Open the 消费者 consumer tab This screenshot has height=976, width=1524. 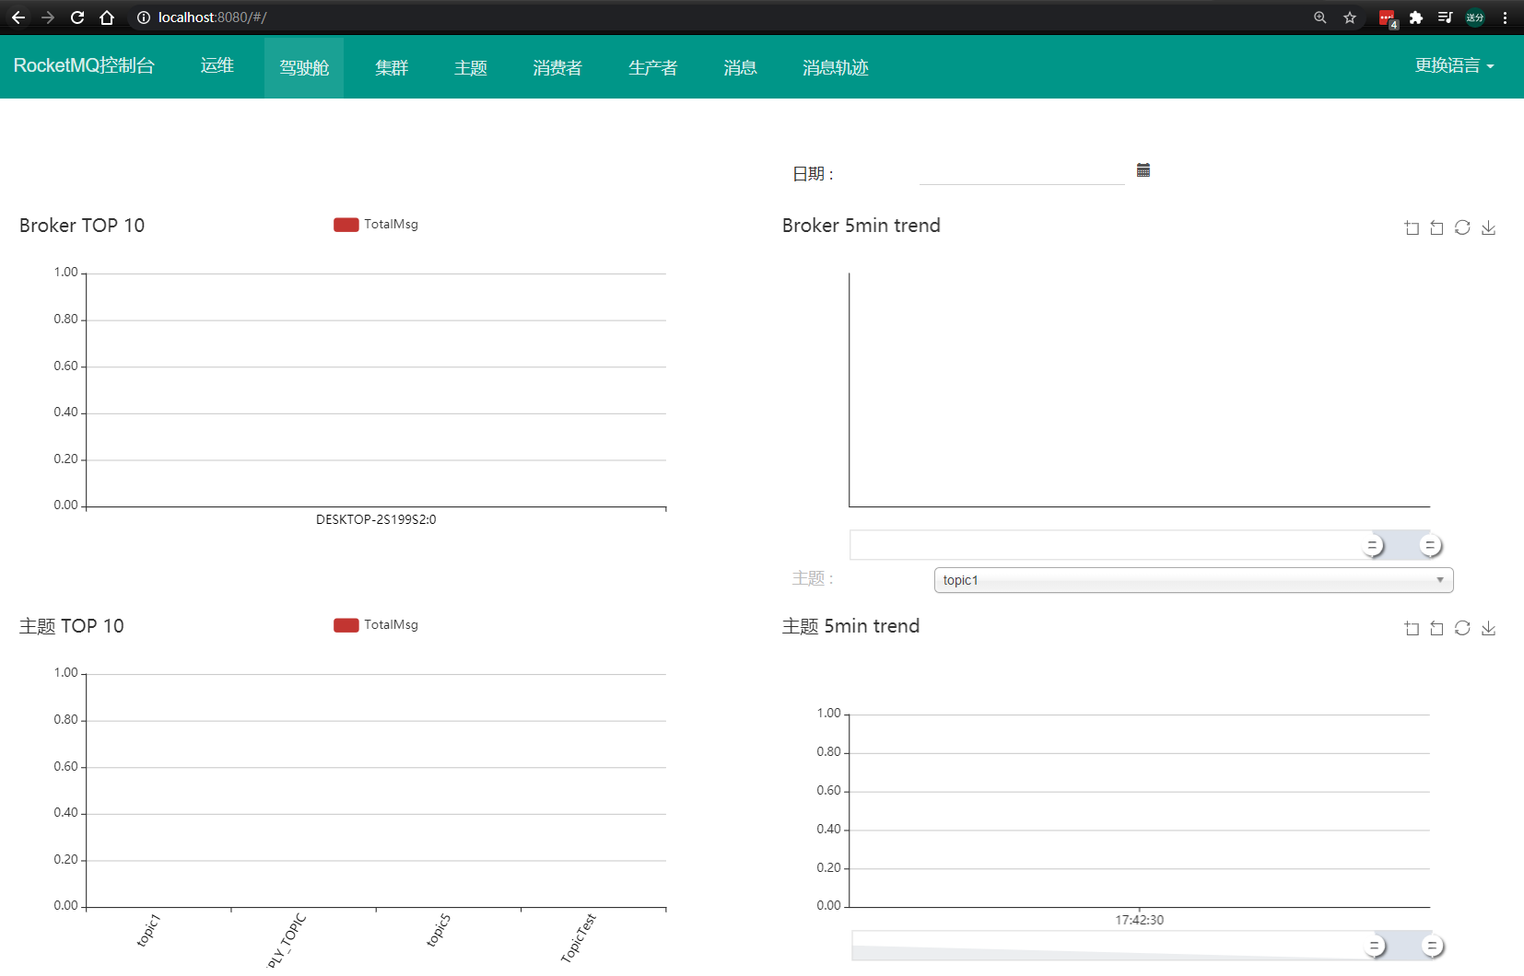tap(557, 67)
